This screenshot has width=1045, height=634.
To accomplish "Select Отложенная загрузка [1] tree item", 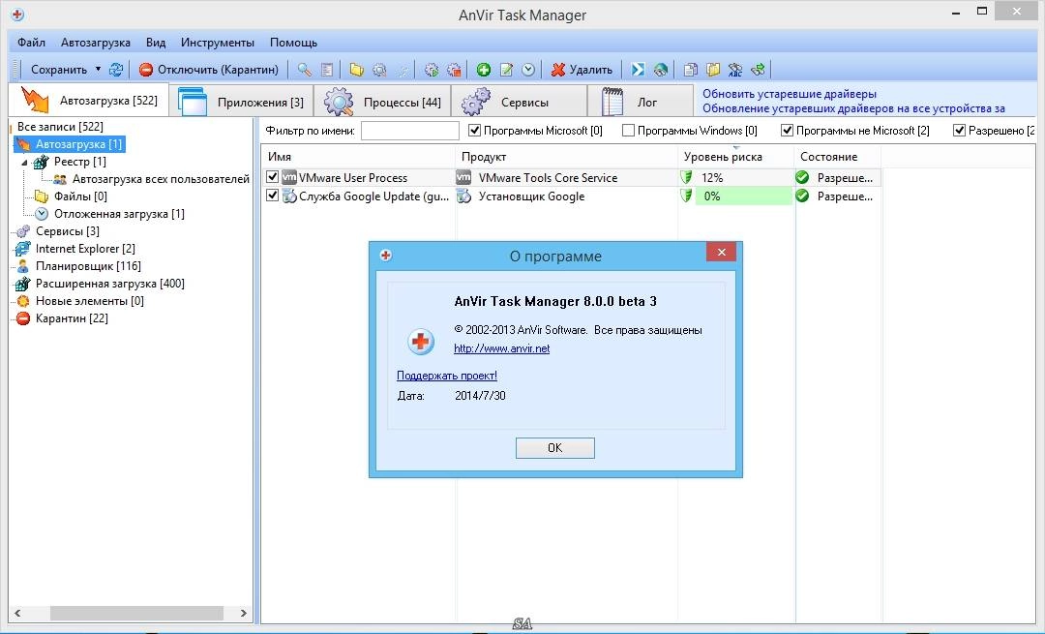I will [119, 213].
